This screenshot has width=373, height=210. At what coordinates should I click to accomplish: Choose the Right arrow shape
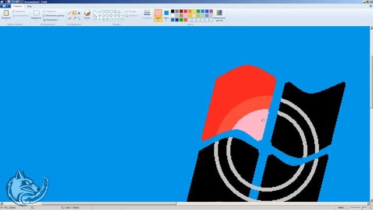point(111,16)
